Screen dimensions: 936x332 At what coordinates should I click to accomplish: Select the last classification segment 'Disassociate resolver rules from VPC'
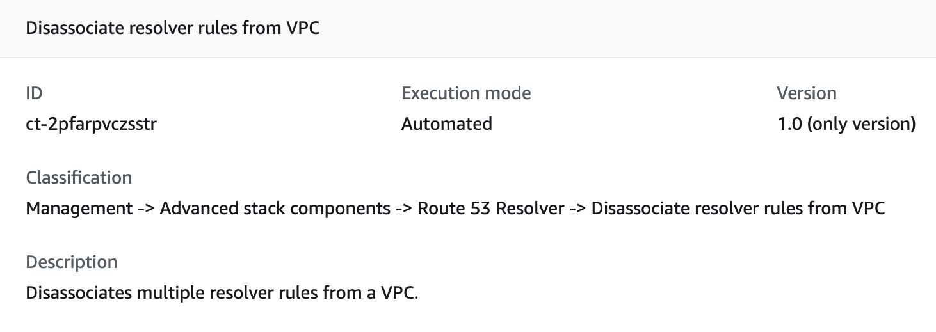click(738, 209)
